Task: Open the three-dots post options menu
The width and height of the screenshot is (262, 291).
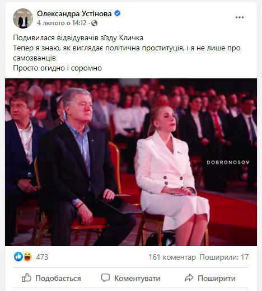Action: [240, 17]
